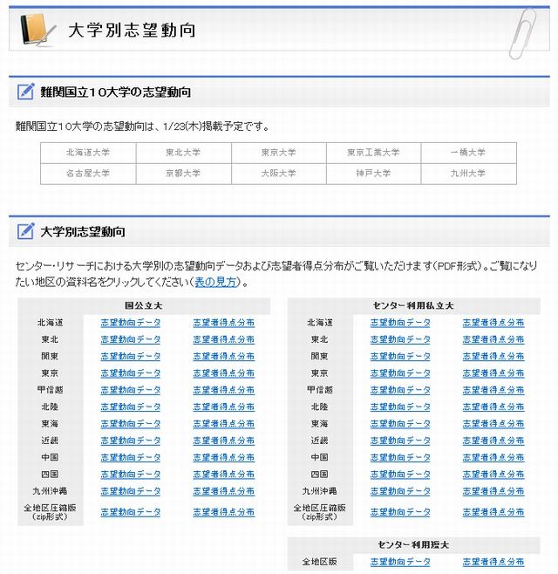
Task: Open センター利用短大 全地区版 志望動向データ link
Action: click(400, 561)
